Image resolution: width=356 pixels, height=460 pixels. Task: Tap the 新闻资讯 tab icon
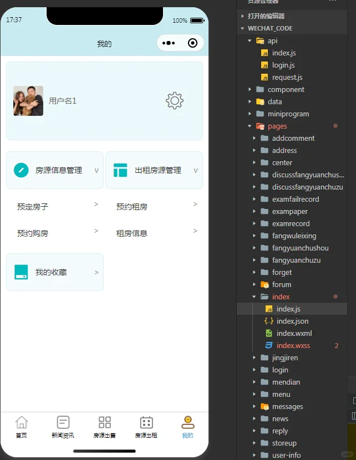pos(63,422)
